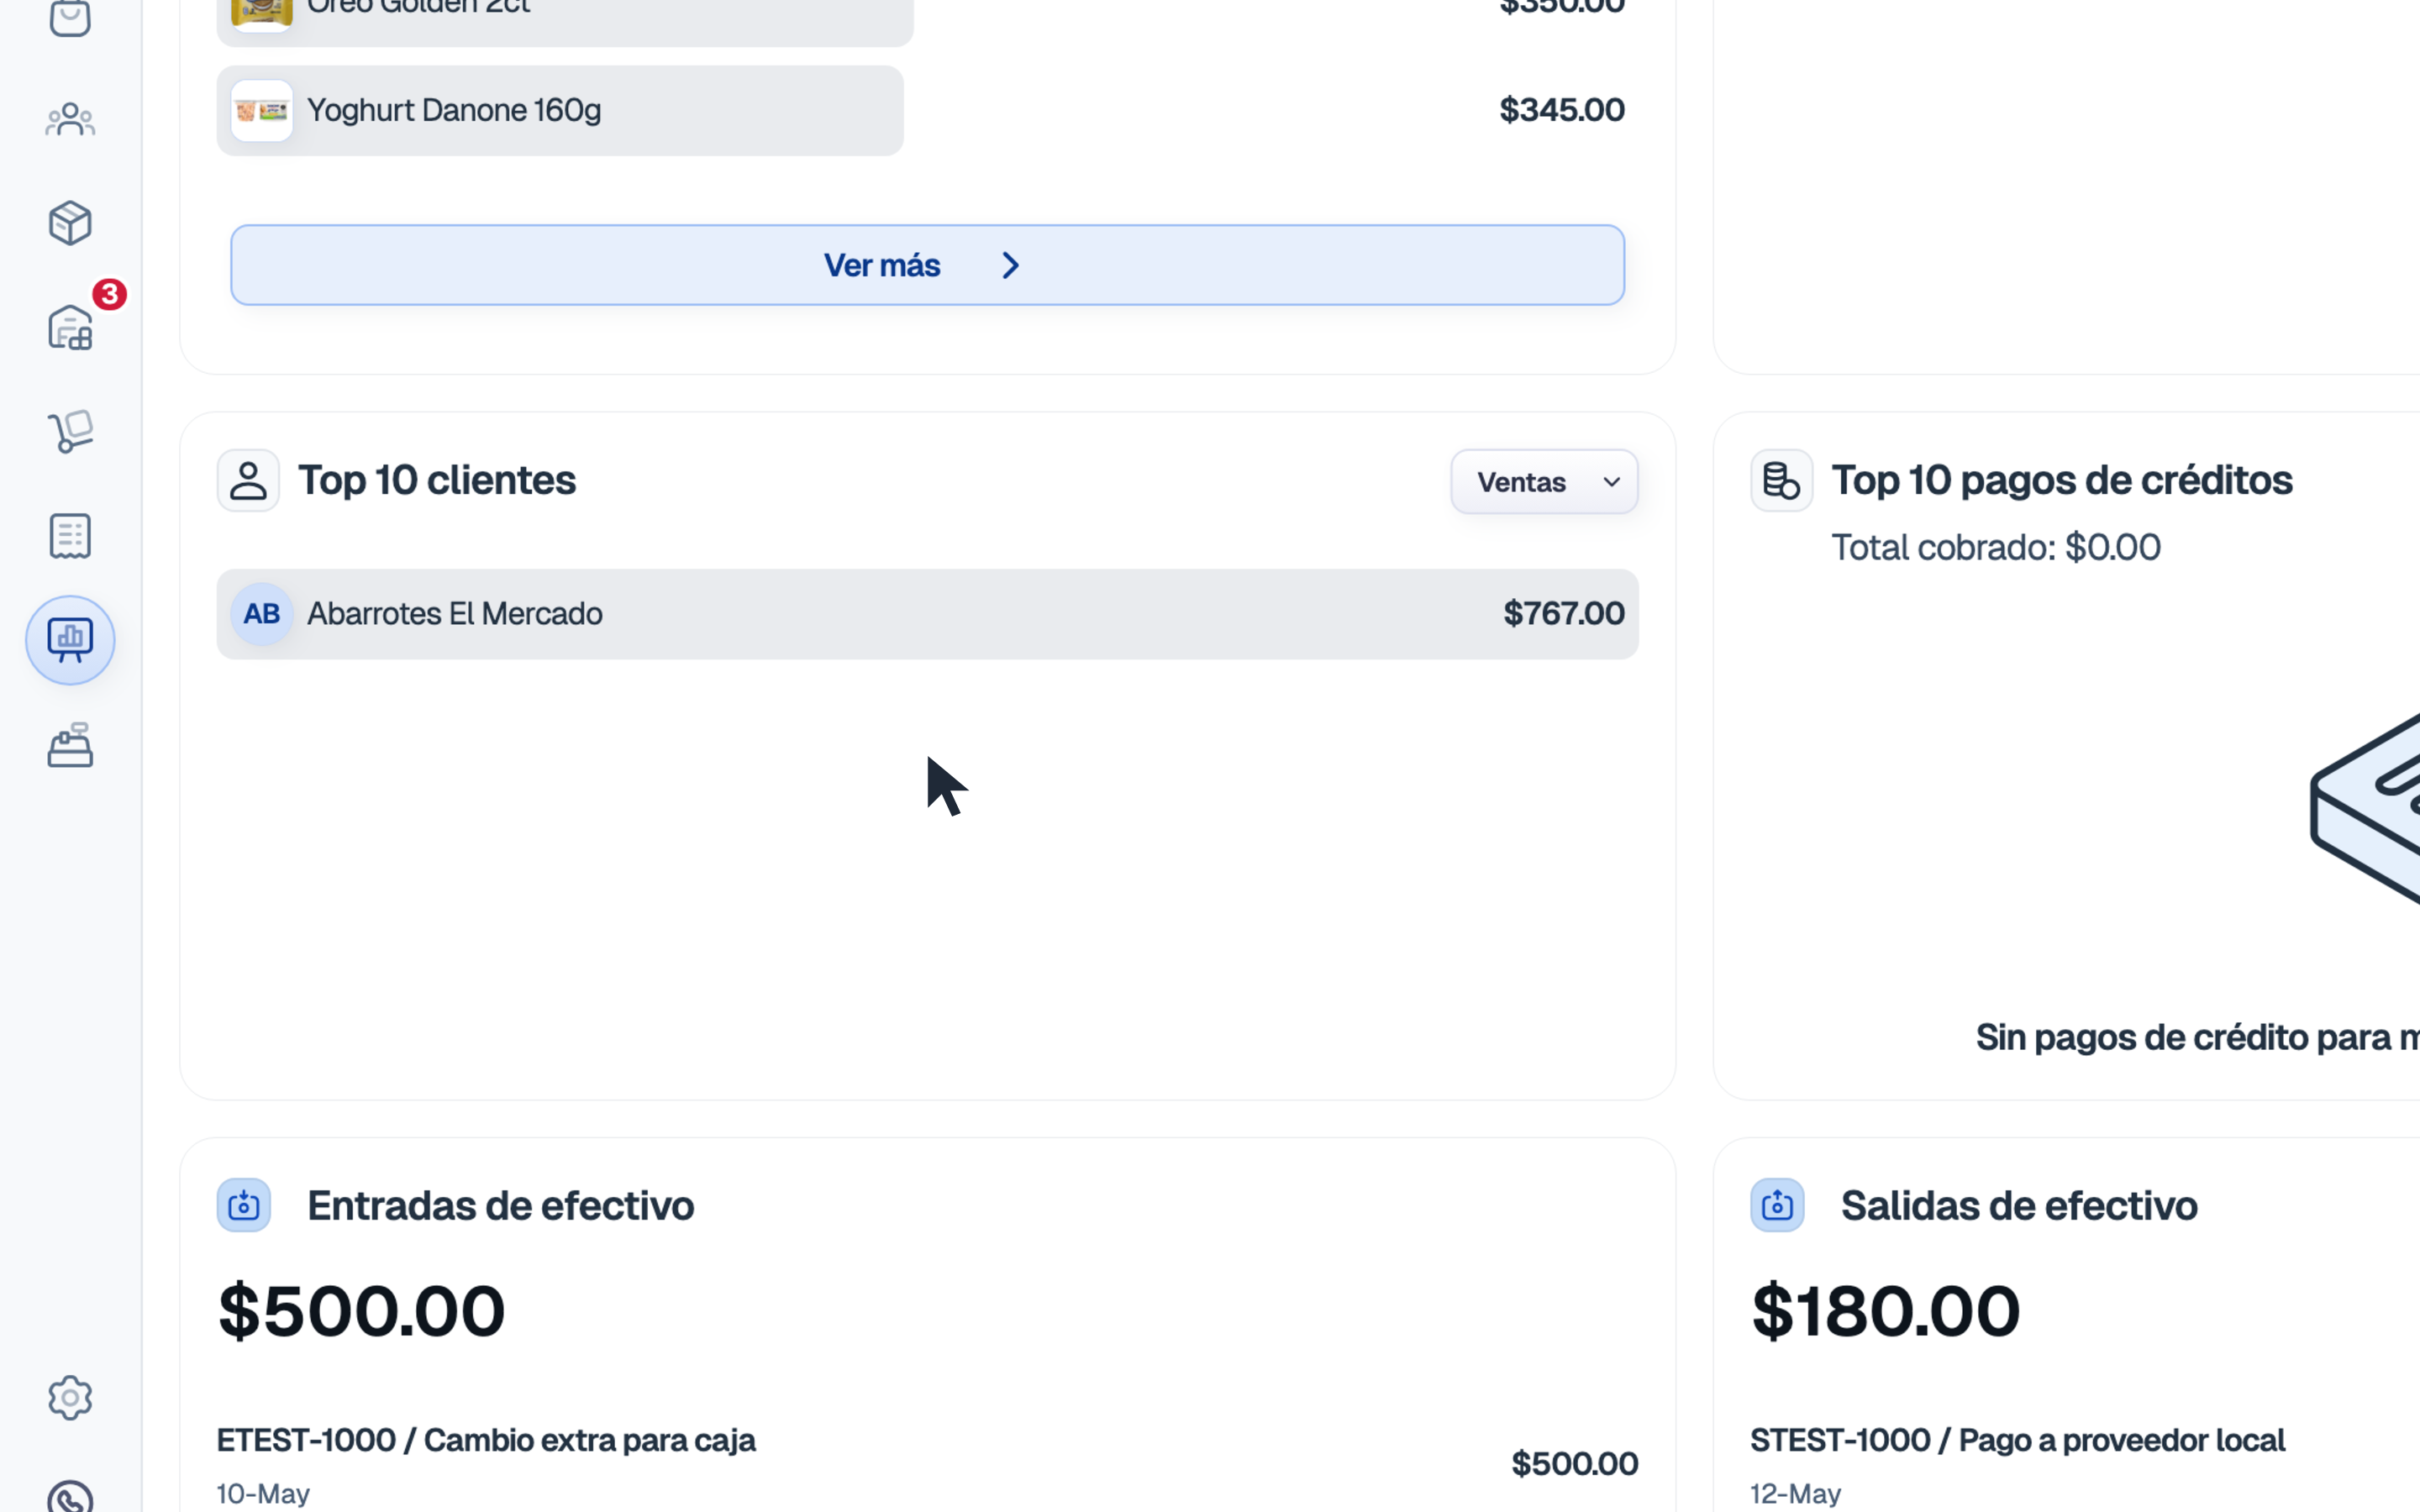Image resolution: width=2420 pixels, height=1512 pixels.
Task: Select the Abarrotes El Mercado client row
Action: click(x=927, y=614)
